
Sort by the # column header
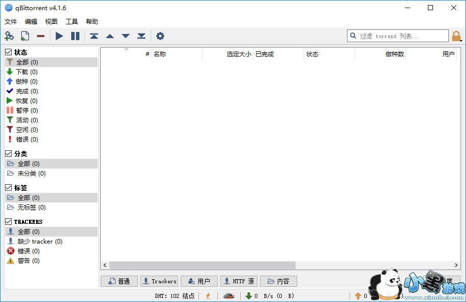click(x=126, y=54)
